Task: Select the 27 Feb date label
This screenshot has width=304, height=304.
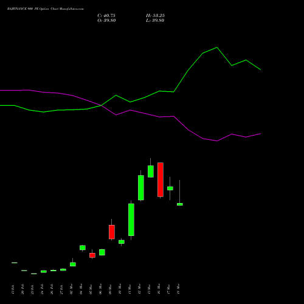Action: [61, 289]
